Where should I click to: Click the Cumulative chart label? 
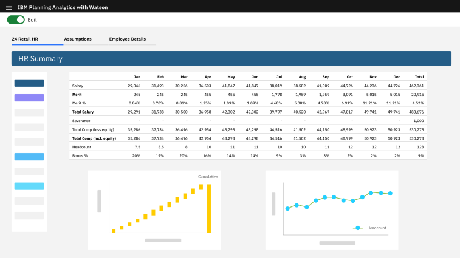pos(208,177)
